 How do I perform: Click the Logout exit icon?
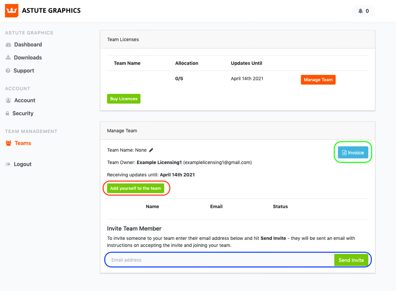(x=8, y=164)
